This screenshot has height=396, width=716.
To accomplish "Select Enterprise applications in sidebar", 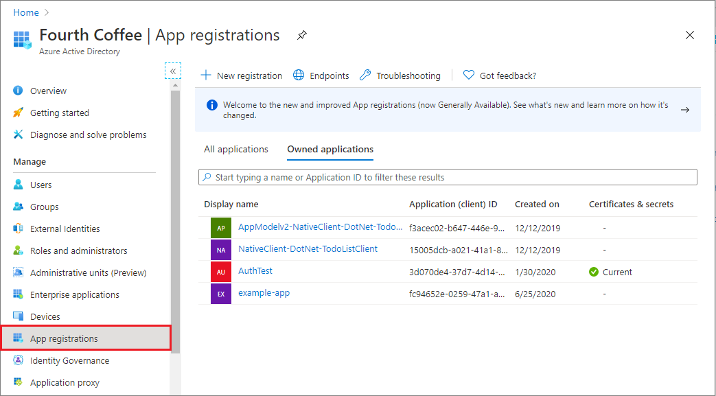I will click(71, 294).
